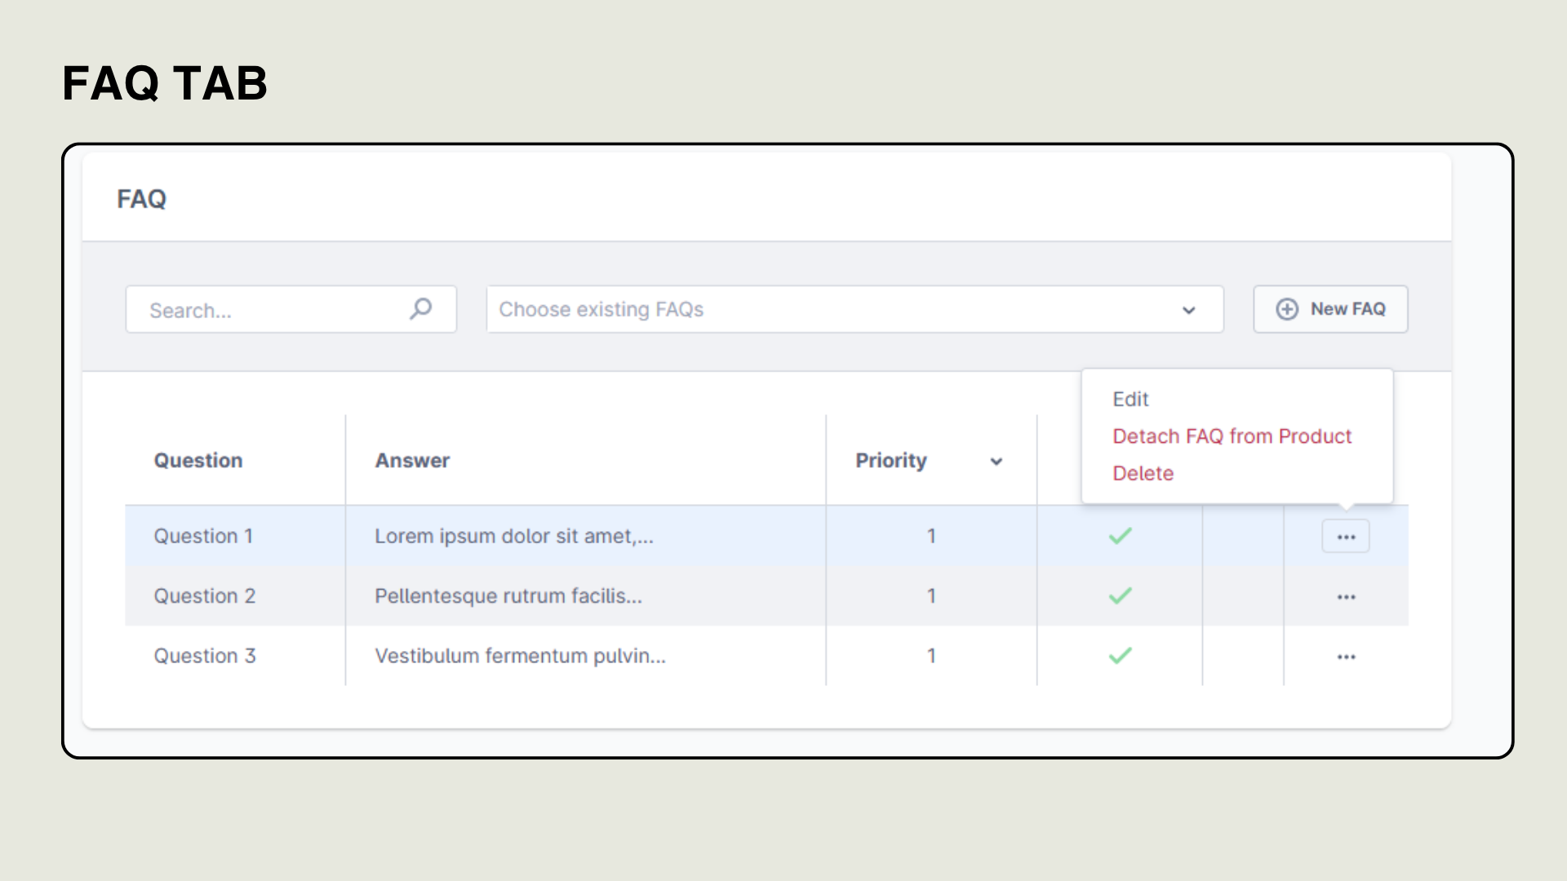Open the Question 3 three-dot actions menu
1567x881 pixels.
point(1346,657)
